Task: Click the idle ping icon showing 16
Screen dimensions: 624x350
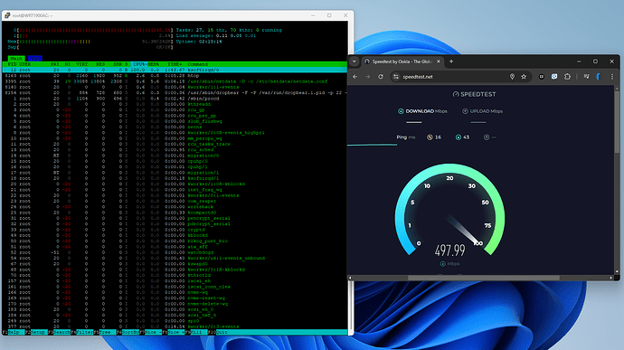Action: coord(430,137)
